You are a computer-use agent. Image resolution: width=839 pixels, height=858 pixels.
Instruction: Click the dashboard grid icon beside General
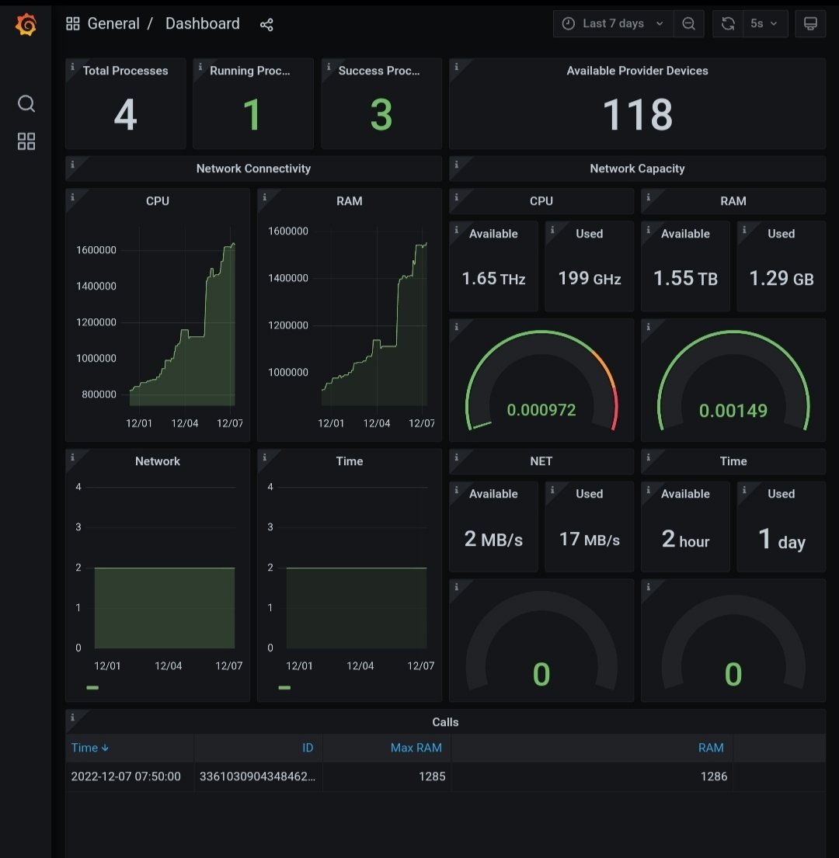click(x=73, y=23)
